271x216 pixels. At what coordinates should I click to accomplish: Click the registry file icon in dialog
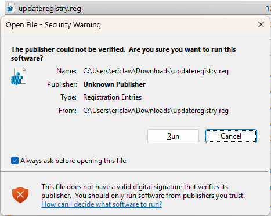(x=19, y=76)
